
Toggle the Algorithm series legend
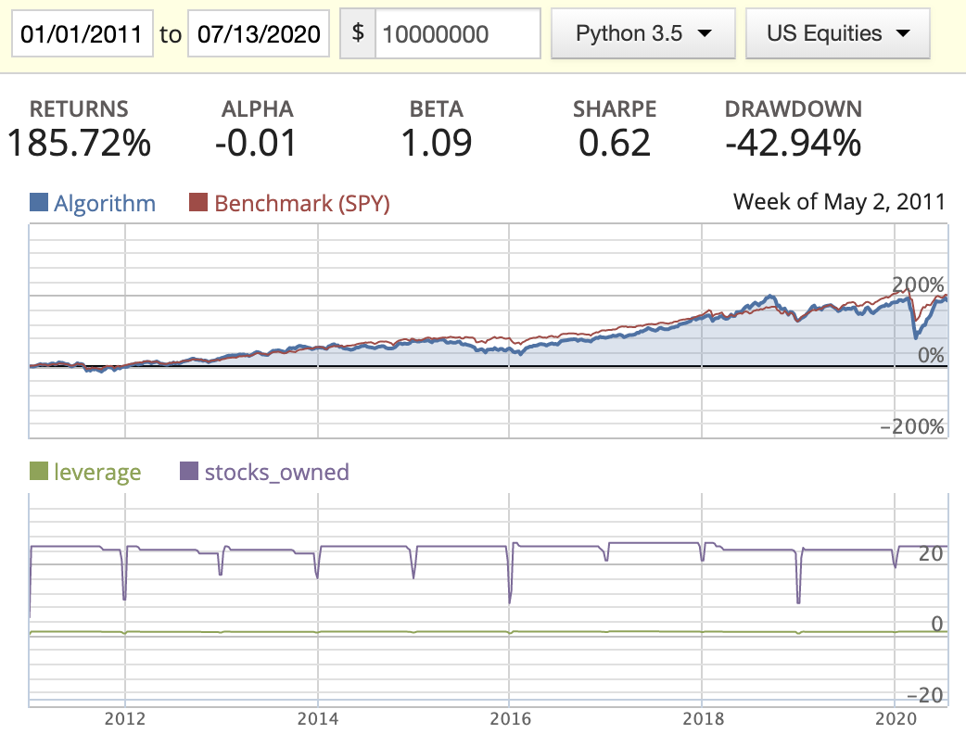point(105,203)
